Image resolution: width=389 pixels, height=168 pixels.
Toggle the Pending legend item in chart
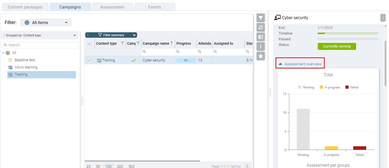306,87
